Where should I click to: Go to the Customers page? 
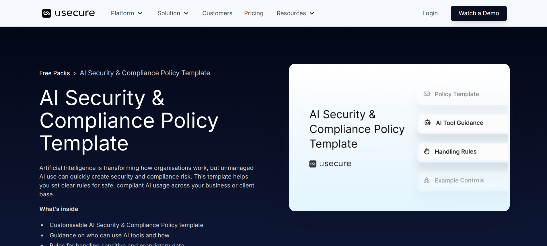tap(217, 13)
